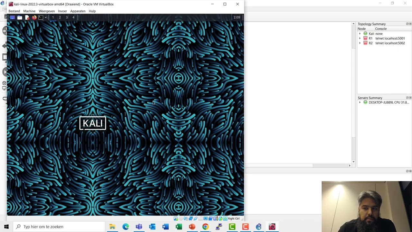The height and width of the screenshot is (232, 412).
Task: Switch to workspace 4 in the Kali panel
Action: [x=73, y=17]
